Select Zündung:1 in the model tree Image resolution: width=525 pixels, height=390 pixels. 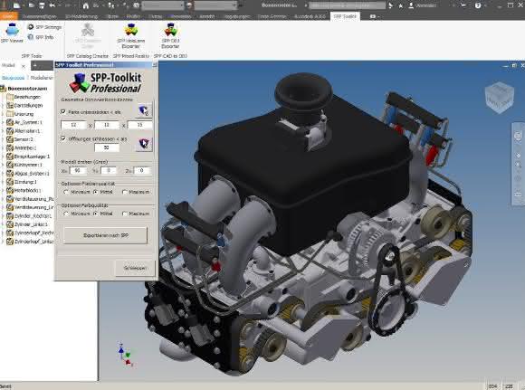coord(22,182)
